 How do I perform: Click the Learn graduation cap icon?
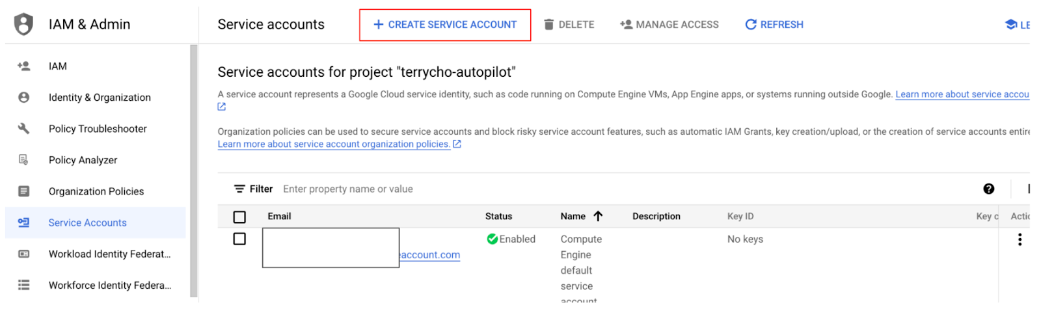coord(1011,25)
